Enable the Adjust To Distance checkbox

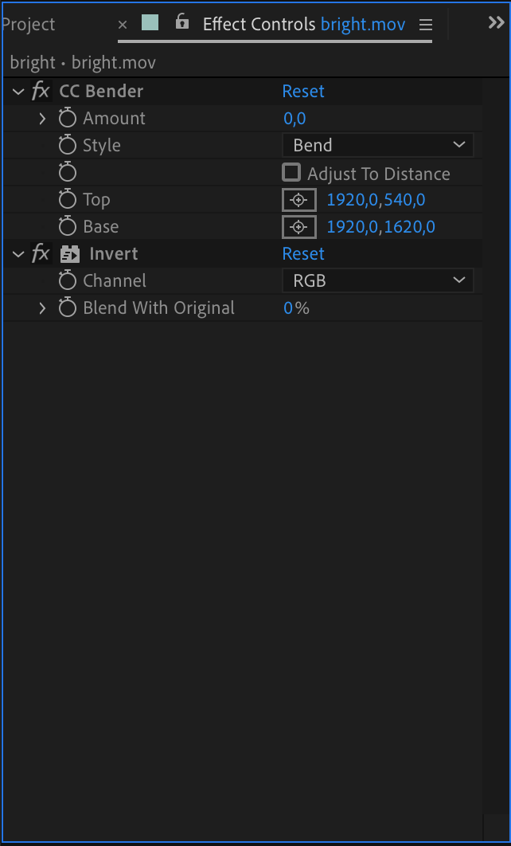(292, 173)
